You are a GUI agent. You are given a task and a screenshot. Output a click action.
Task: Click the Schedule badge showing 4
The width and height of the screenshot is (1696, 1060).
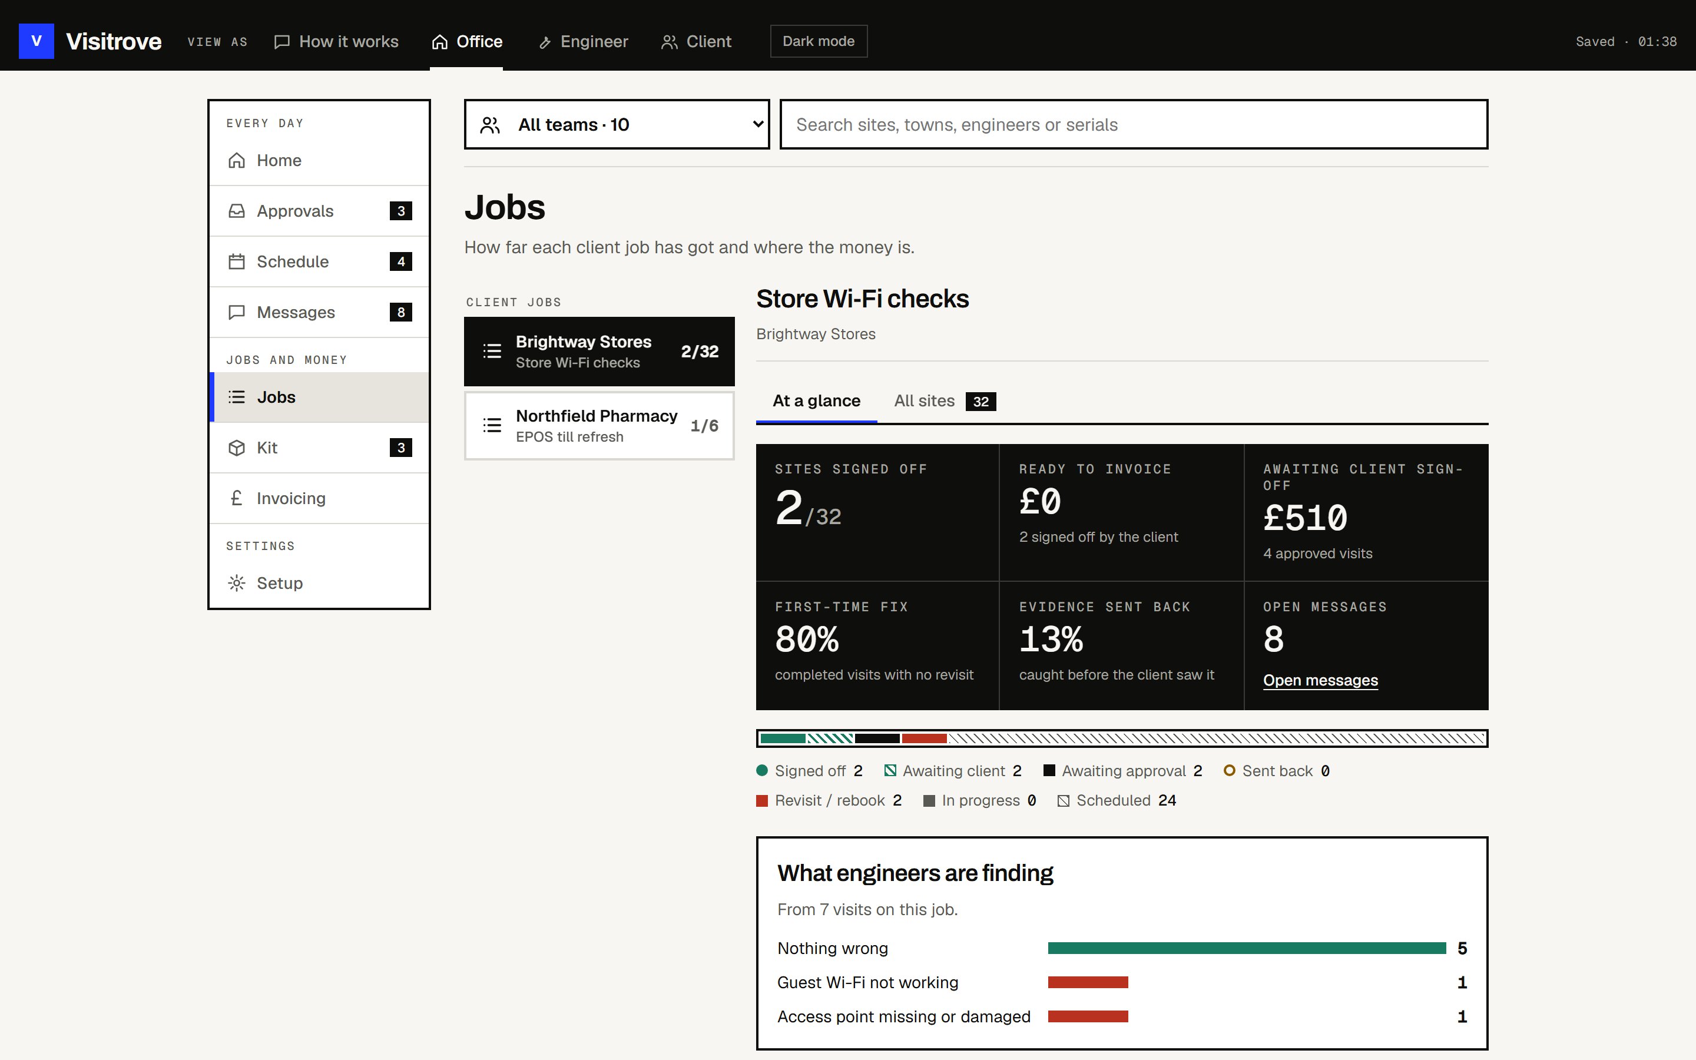tap(401, 261)
